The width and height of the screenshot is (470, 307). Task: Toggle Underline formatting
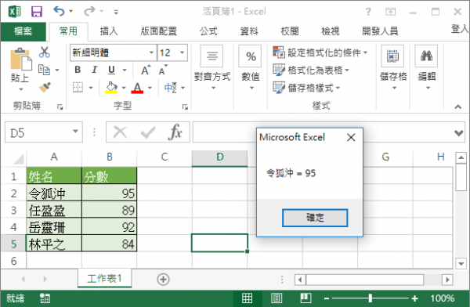(111, 70)
